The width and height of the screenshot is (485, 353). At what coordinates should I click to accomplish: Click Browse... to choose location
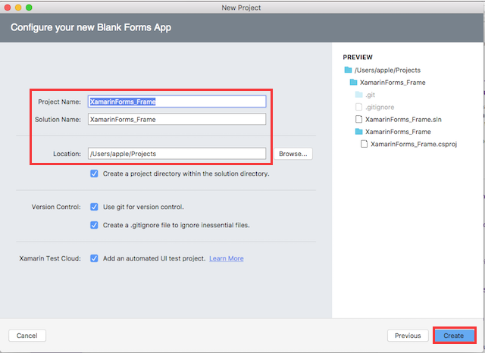click(293, 154)
